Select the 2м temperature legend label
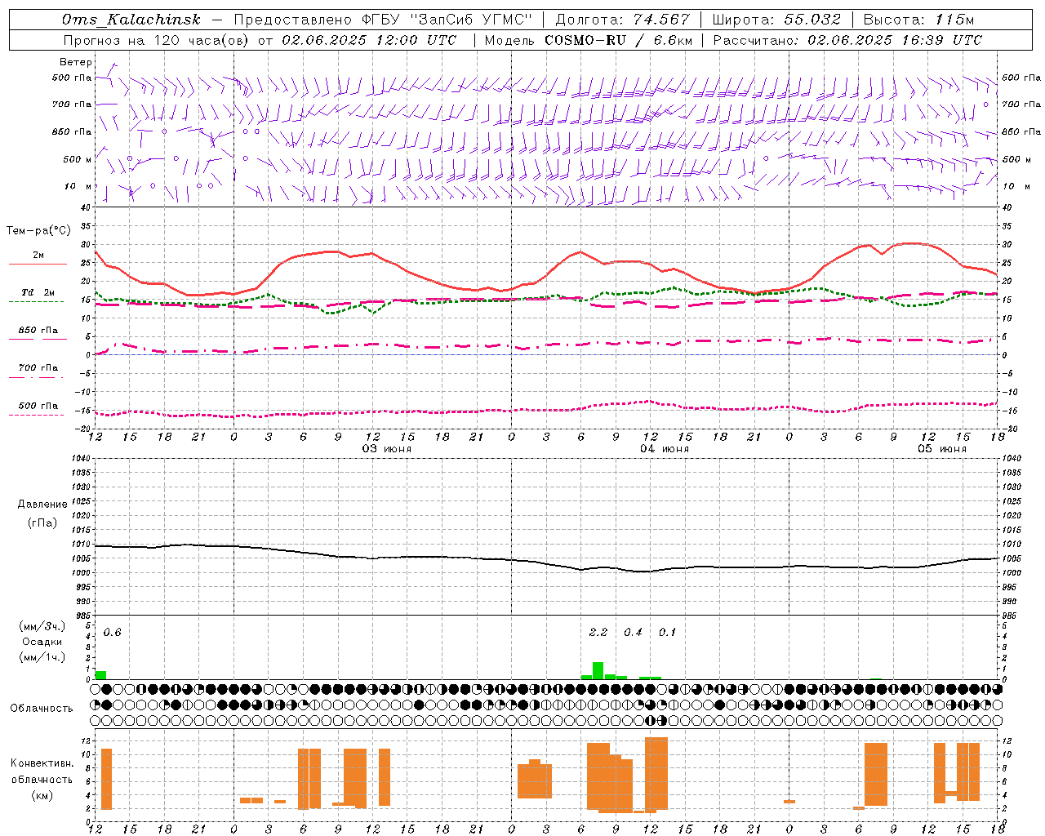The width and height of the screenshot is (1045, 836). point(38,255)
